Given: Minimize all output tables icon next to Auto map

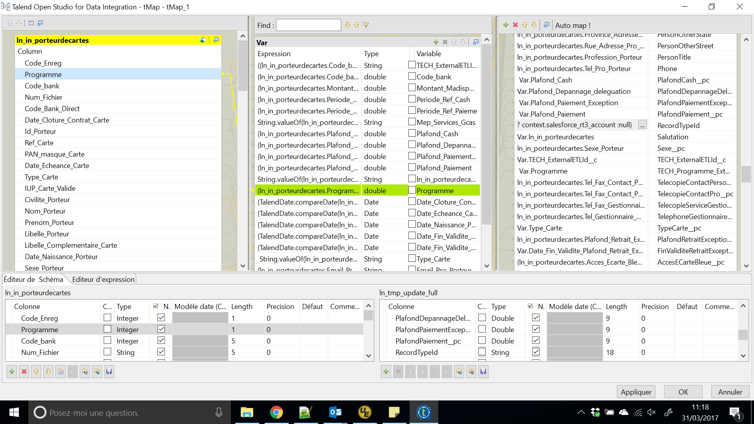Looking at the screenshot, I should (546, 25).
